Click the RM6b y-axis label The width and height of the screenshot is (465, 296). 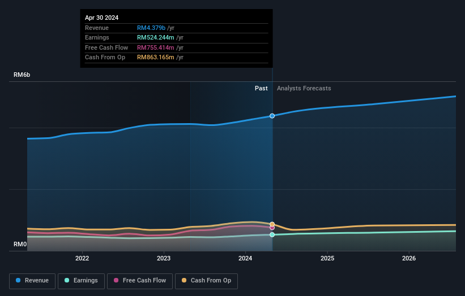coord(22,75)
